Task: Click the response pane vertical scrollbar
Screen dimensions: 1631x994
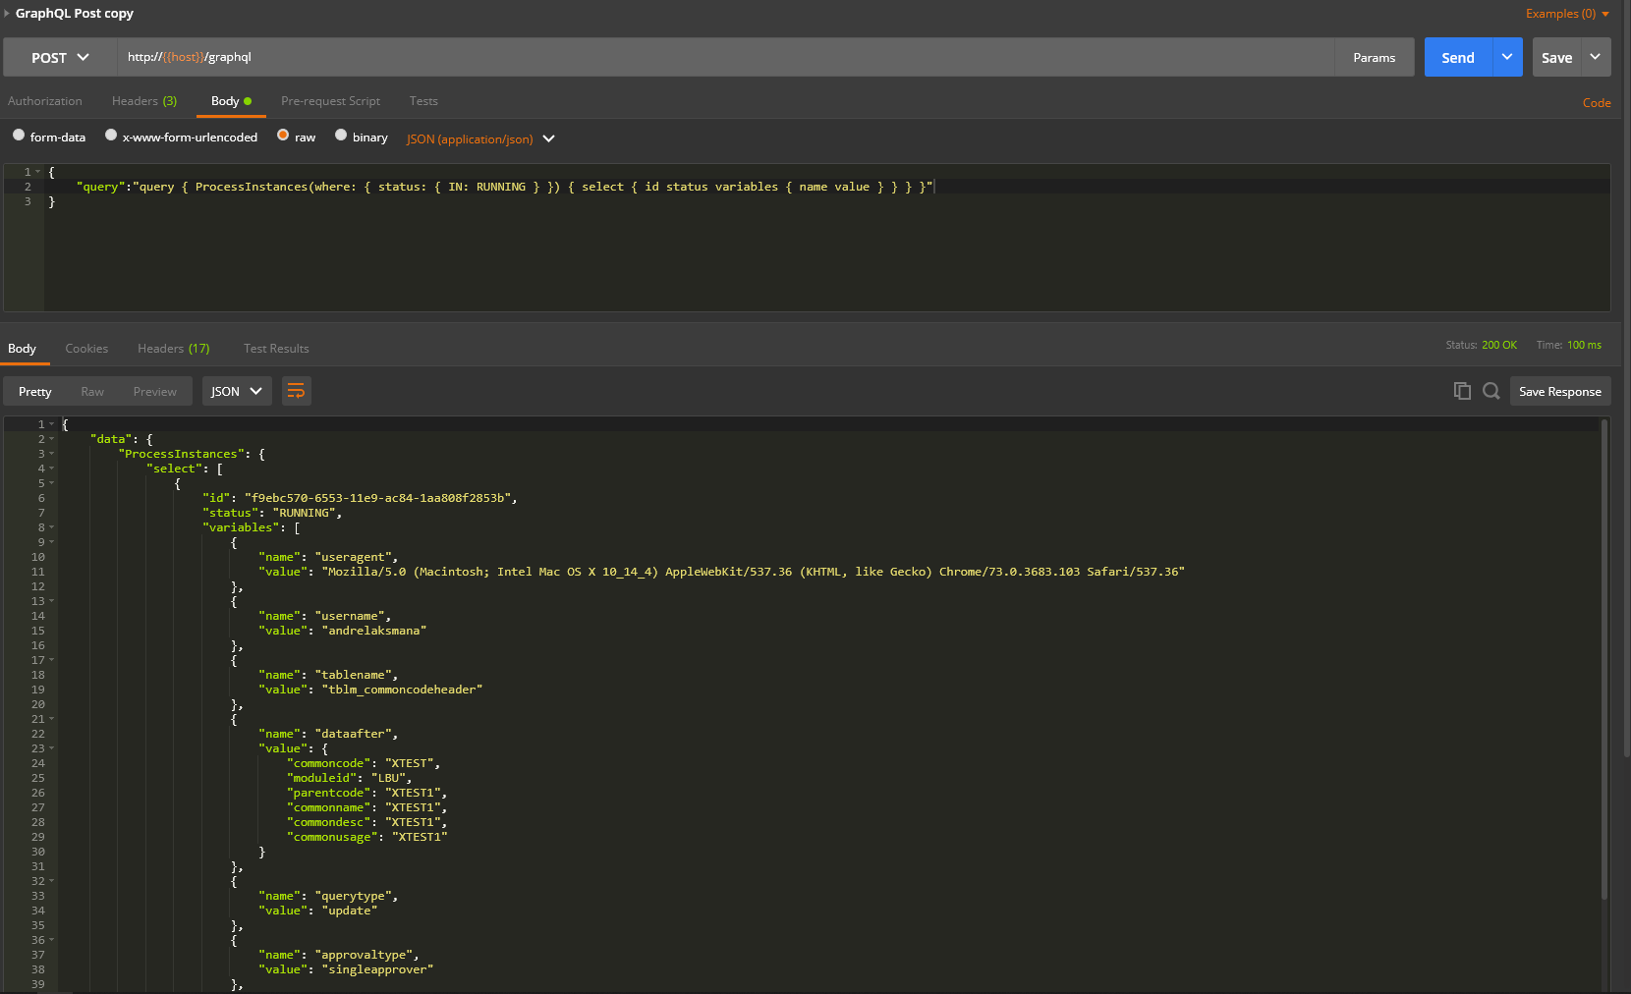Action: (1604, 658)
